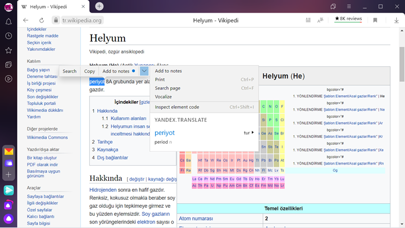Click the translate page icon
This screenshot has height=228, width=405.
click(320, 20)
